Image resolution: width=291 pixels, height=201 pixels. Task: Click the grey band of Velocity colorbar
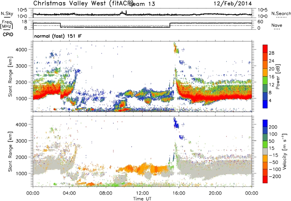(x=265, y=151)
